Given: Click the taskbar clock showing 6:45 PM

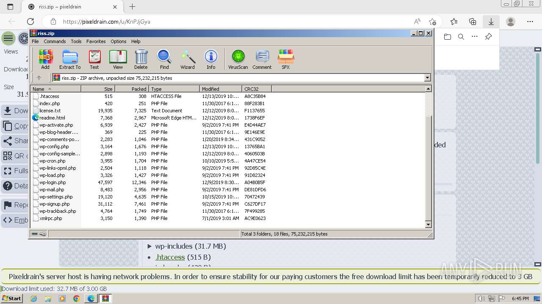Looking at the screenshot, I should pyautogui.click(x=520, y=299).
